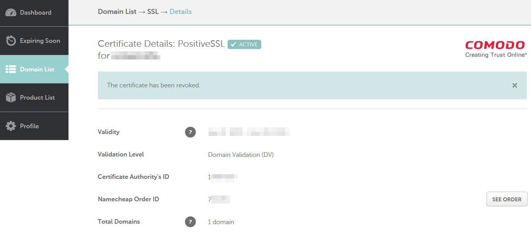Click the Details breadcrumb item

(x=181, y=12)
